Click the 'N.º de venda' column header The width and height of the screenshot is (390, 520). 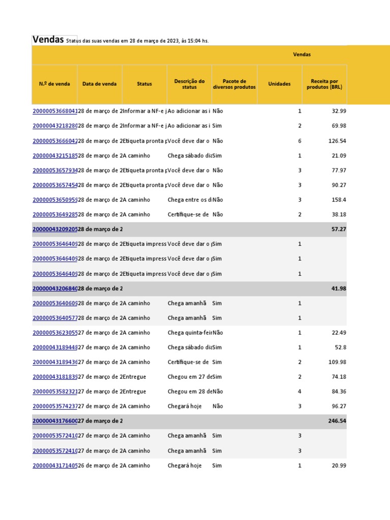pyautogui.click(x=54, y=84)
